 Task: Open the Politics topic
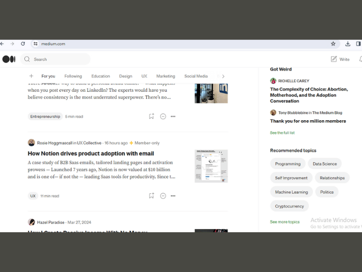pyautogui.click(x=327, y=192)
